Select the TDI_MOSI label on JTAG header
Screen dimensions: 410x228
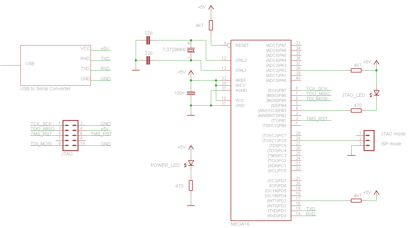click(x=41, y=144)
